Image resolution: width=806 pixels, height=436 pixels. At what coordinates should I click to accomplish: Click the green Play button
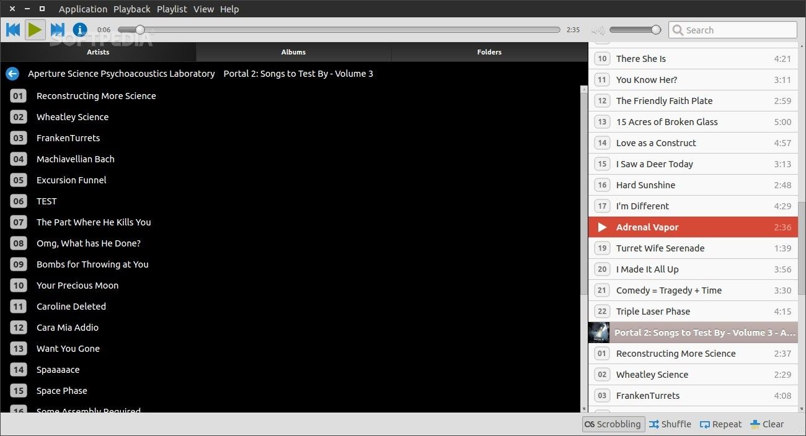click(35, 30)
